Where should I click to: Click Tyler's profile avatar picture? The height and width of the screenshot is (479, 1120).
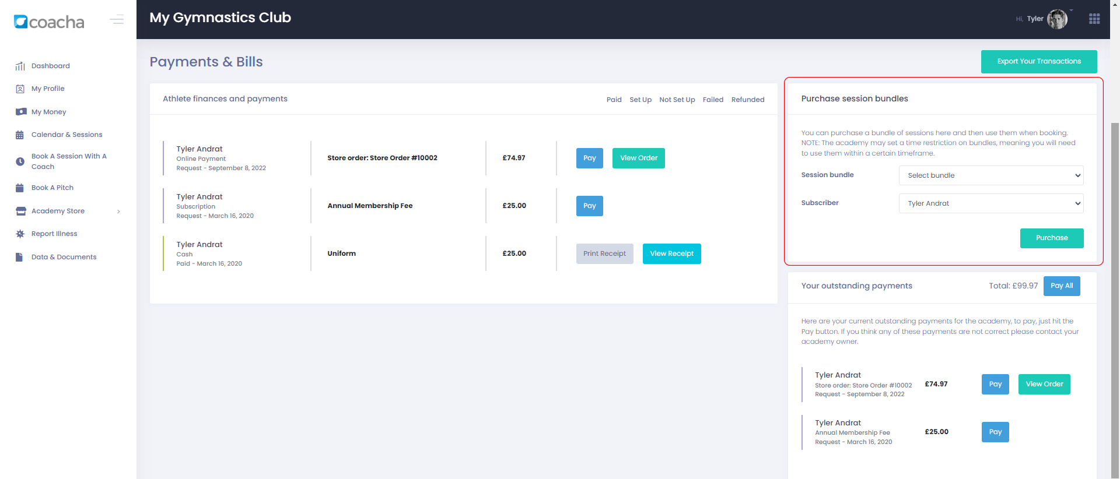tap(1056, 19)
